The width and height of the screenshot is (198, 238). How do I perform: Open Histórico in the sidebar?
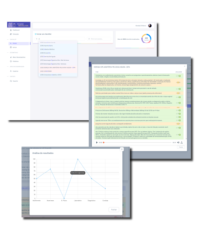pyautogui.click(x=14, y=61)
